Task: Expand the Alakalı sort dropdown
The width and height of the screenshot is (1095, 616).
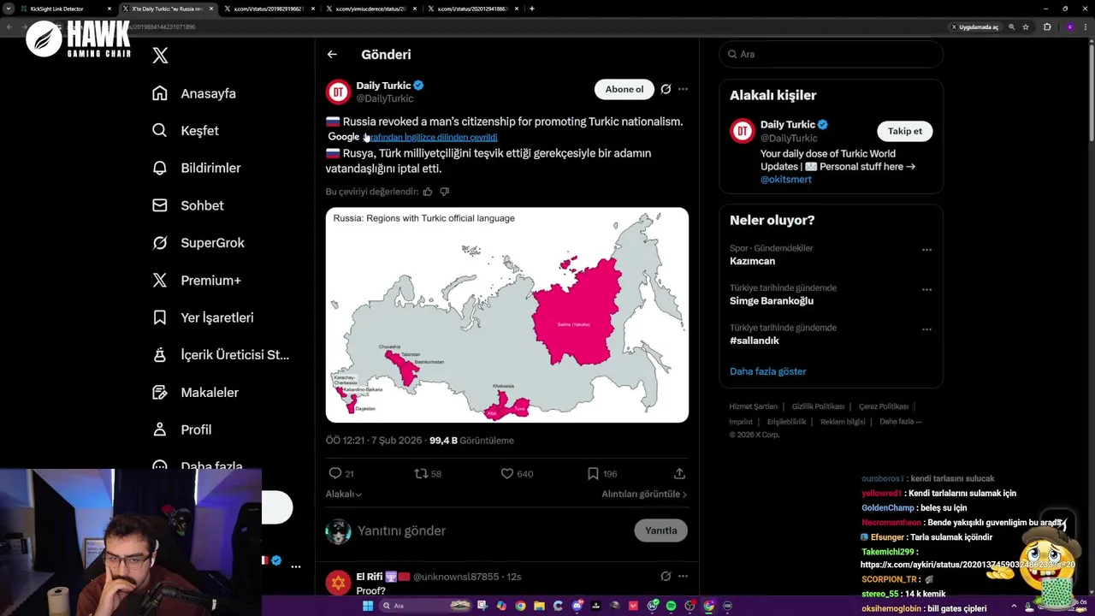Action: (x=344, y=494)
